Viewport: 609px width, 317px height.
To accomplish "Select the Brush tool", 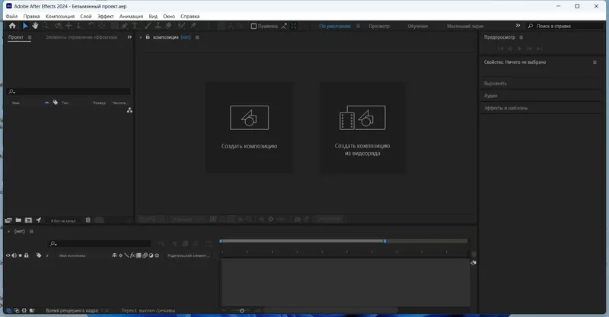I will pos(148,26).
